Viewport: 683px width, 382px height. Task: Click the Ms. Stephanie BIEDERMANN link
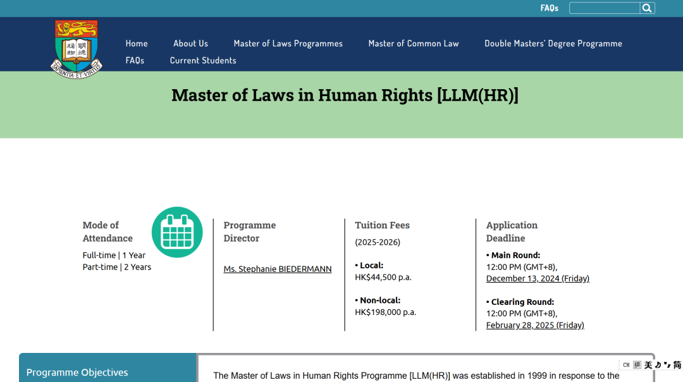[x=278, y=269]
